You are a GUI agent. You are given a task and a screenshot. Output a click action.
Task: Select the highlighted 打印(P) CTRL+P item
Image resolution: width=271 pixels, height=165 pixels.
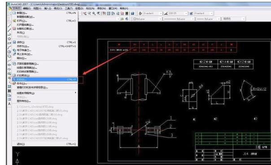pyautogui.click(x=44, y=80)
